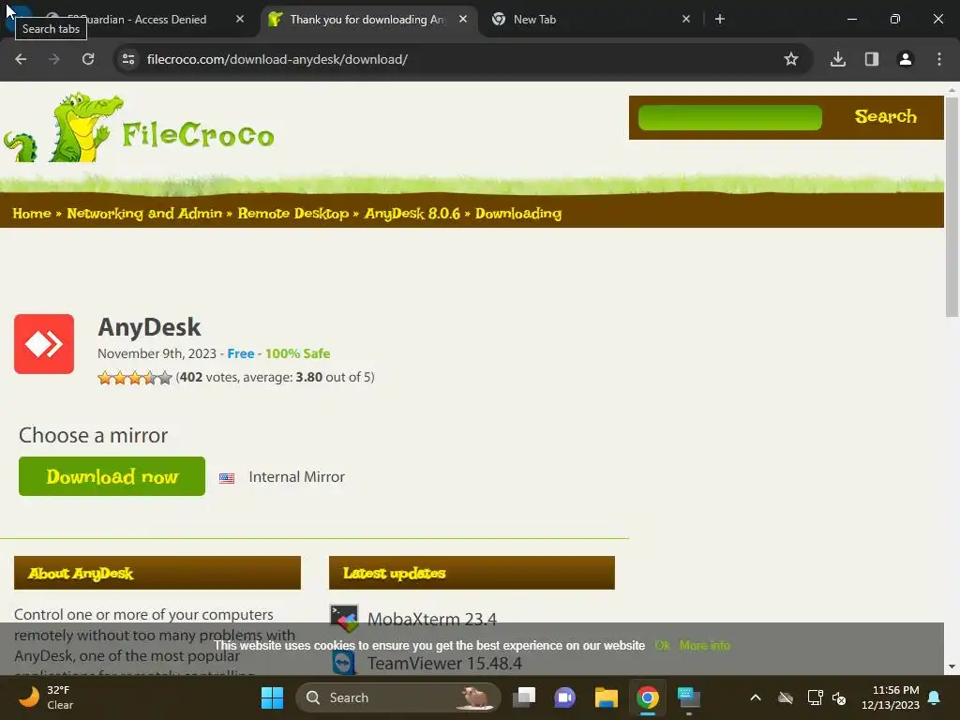Click the MobaXterm icon in Latest updates
960x720 pixels.
344,619
